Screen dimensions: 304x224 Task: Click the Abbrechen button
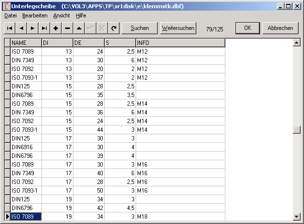280,28
